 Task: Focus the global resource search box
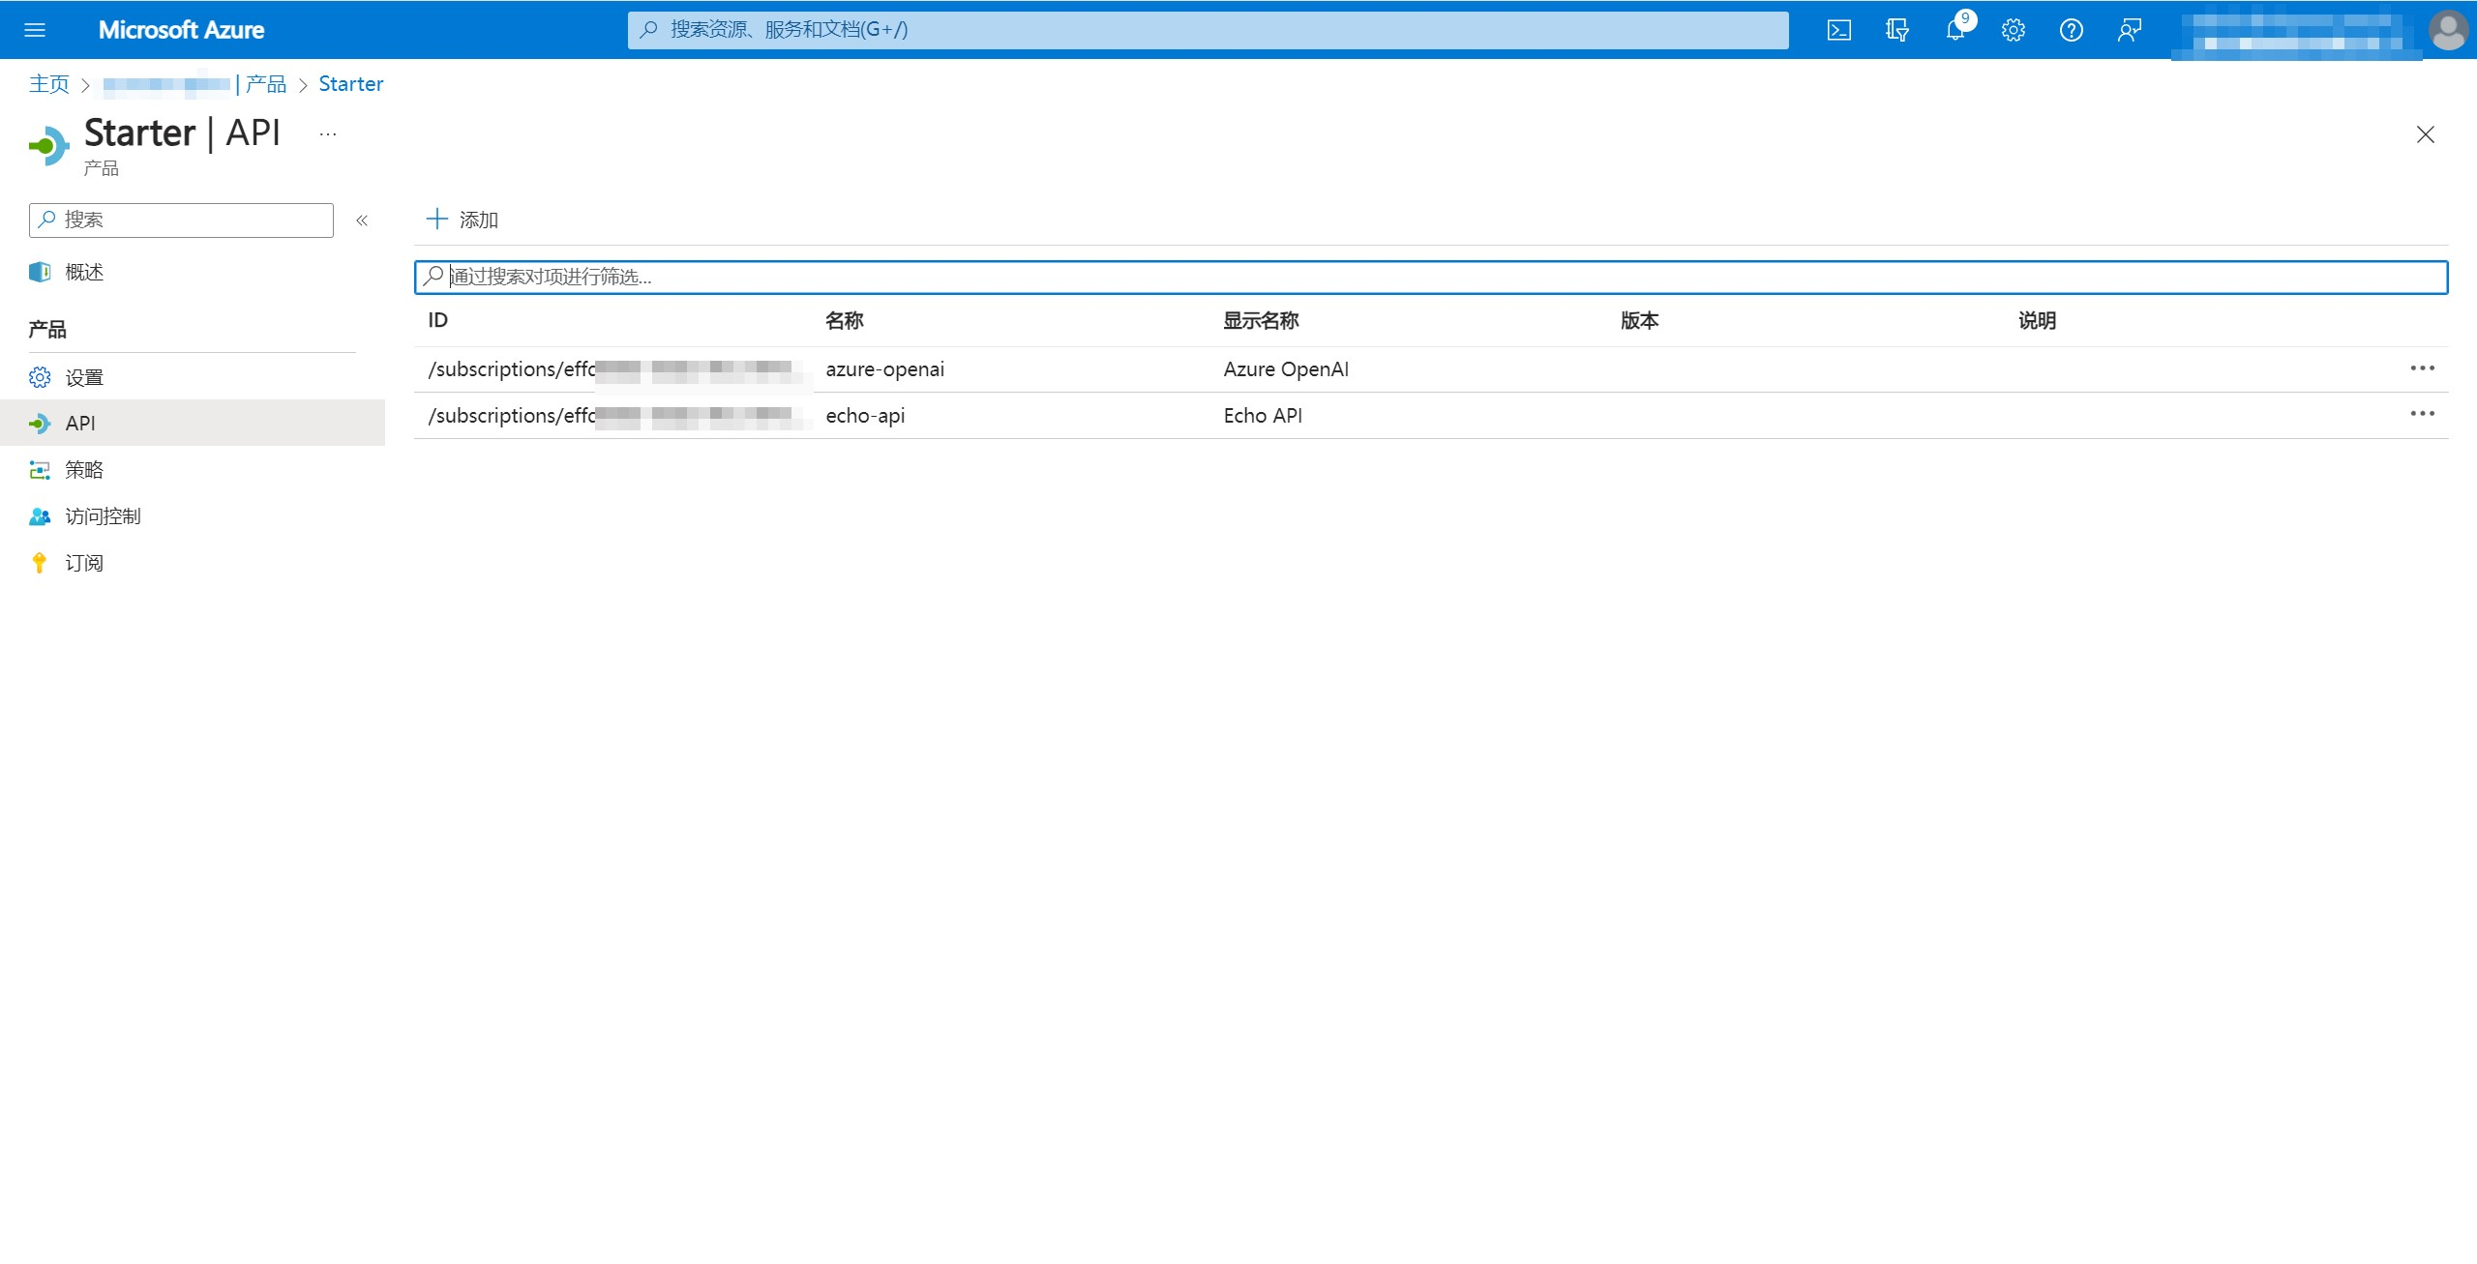(x=1208, y=30)
